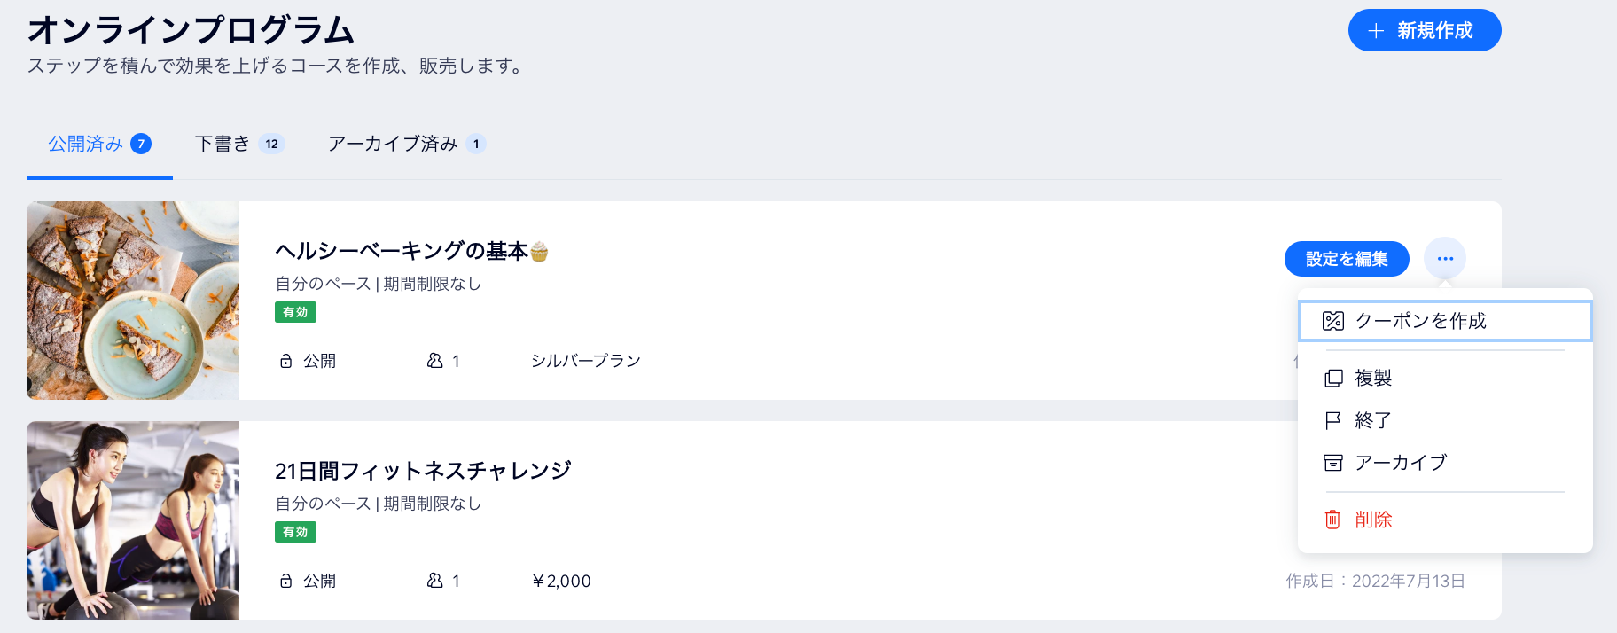Click the lock icon next to 公開 on fitness card
This screenshot has width=1617, height=633.
click(x=285, y=581)
